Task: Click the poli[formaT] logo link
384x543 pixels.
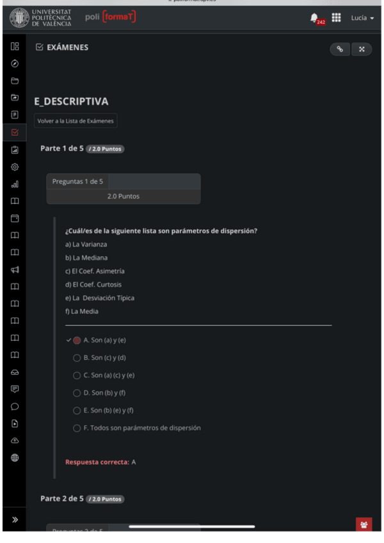Action: pos(110,17)
